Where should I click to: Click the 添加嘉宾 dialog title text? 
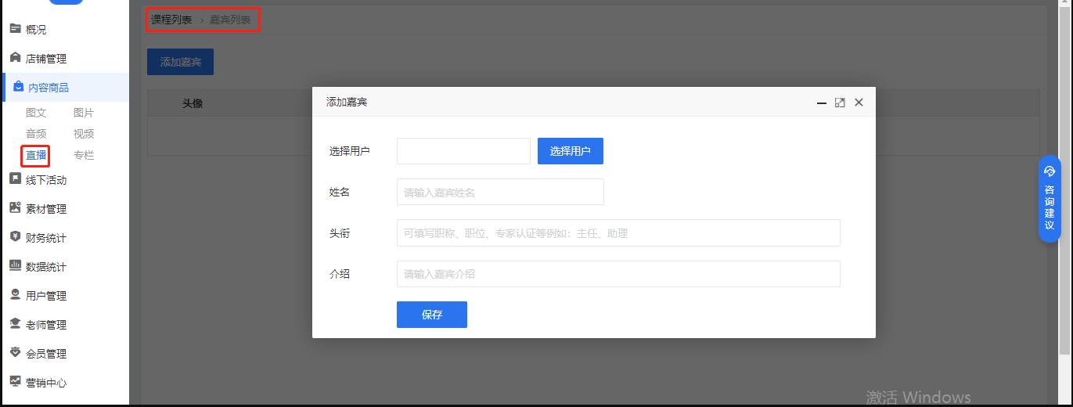[x=347, y=103]
